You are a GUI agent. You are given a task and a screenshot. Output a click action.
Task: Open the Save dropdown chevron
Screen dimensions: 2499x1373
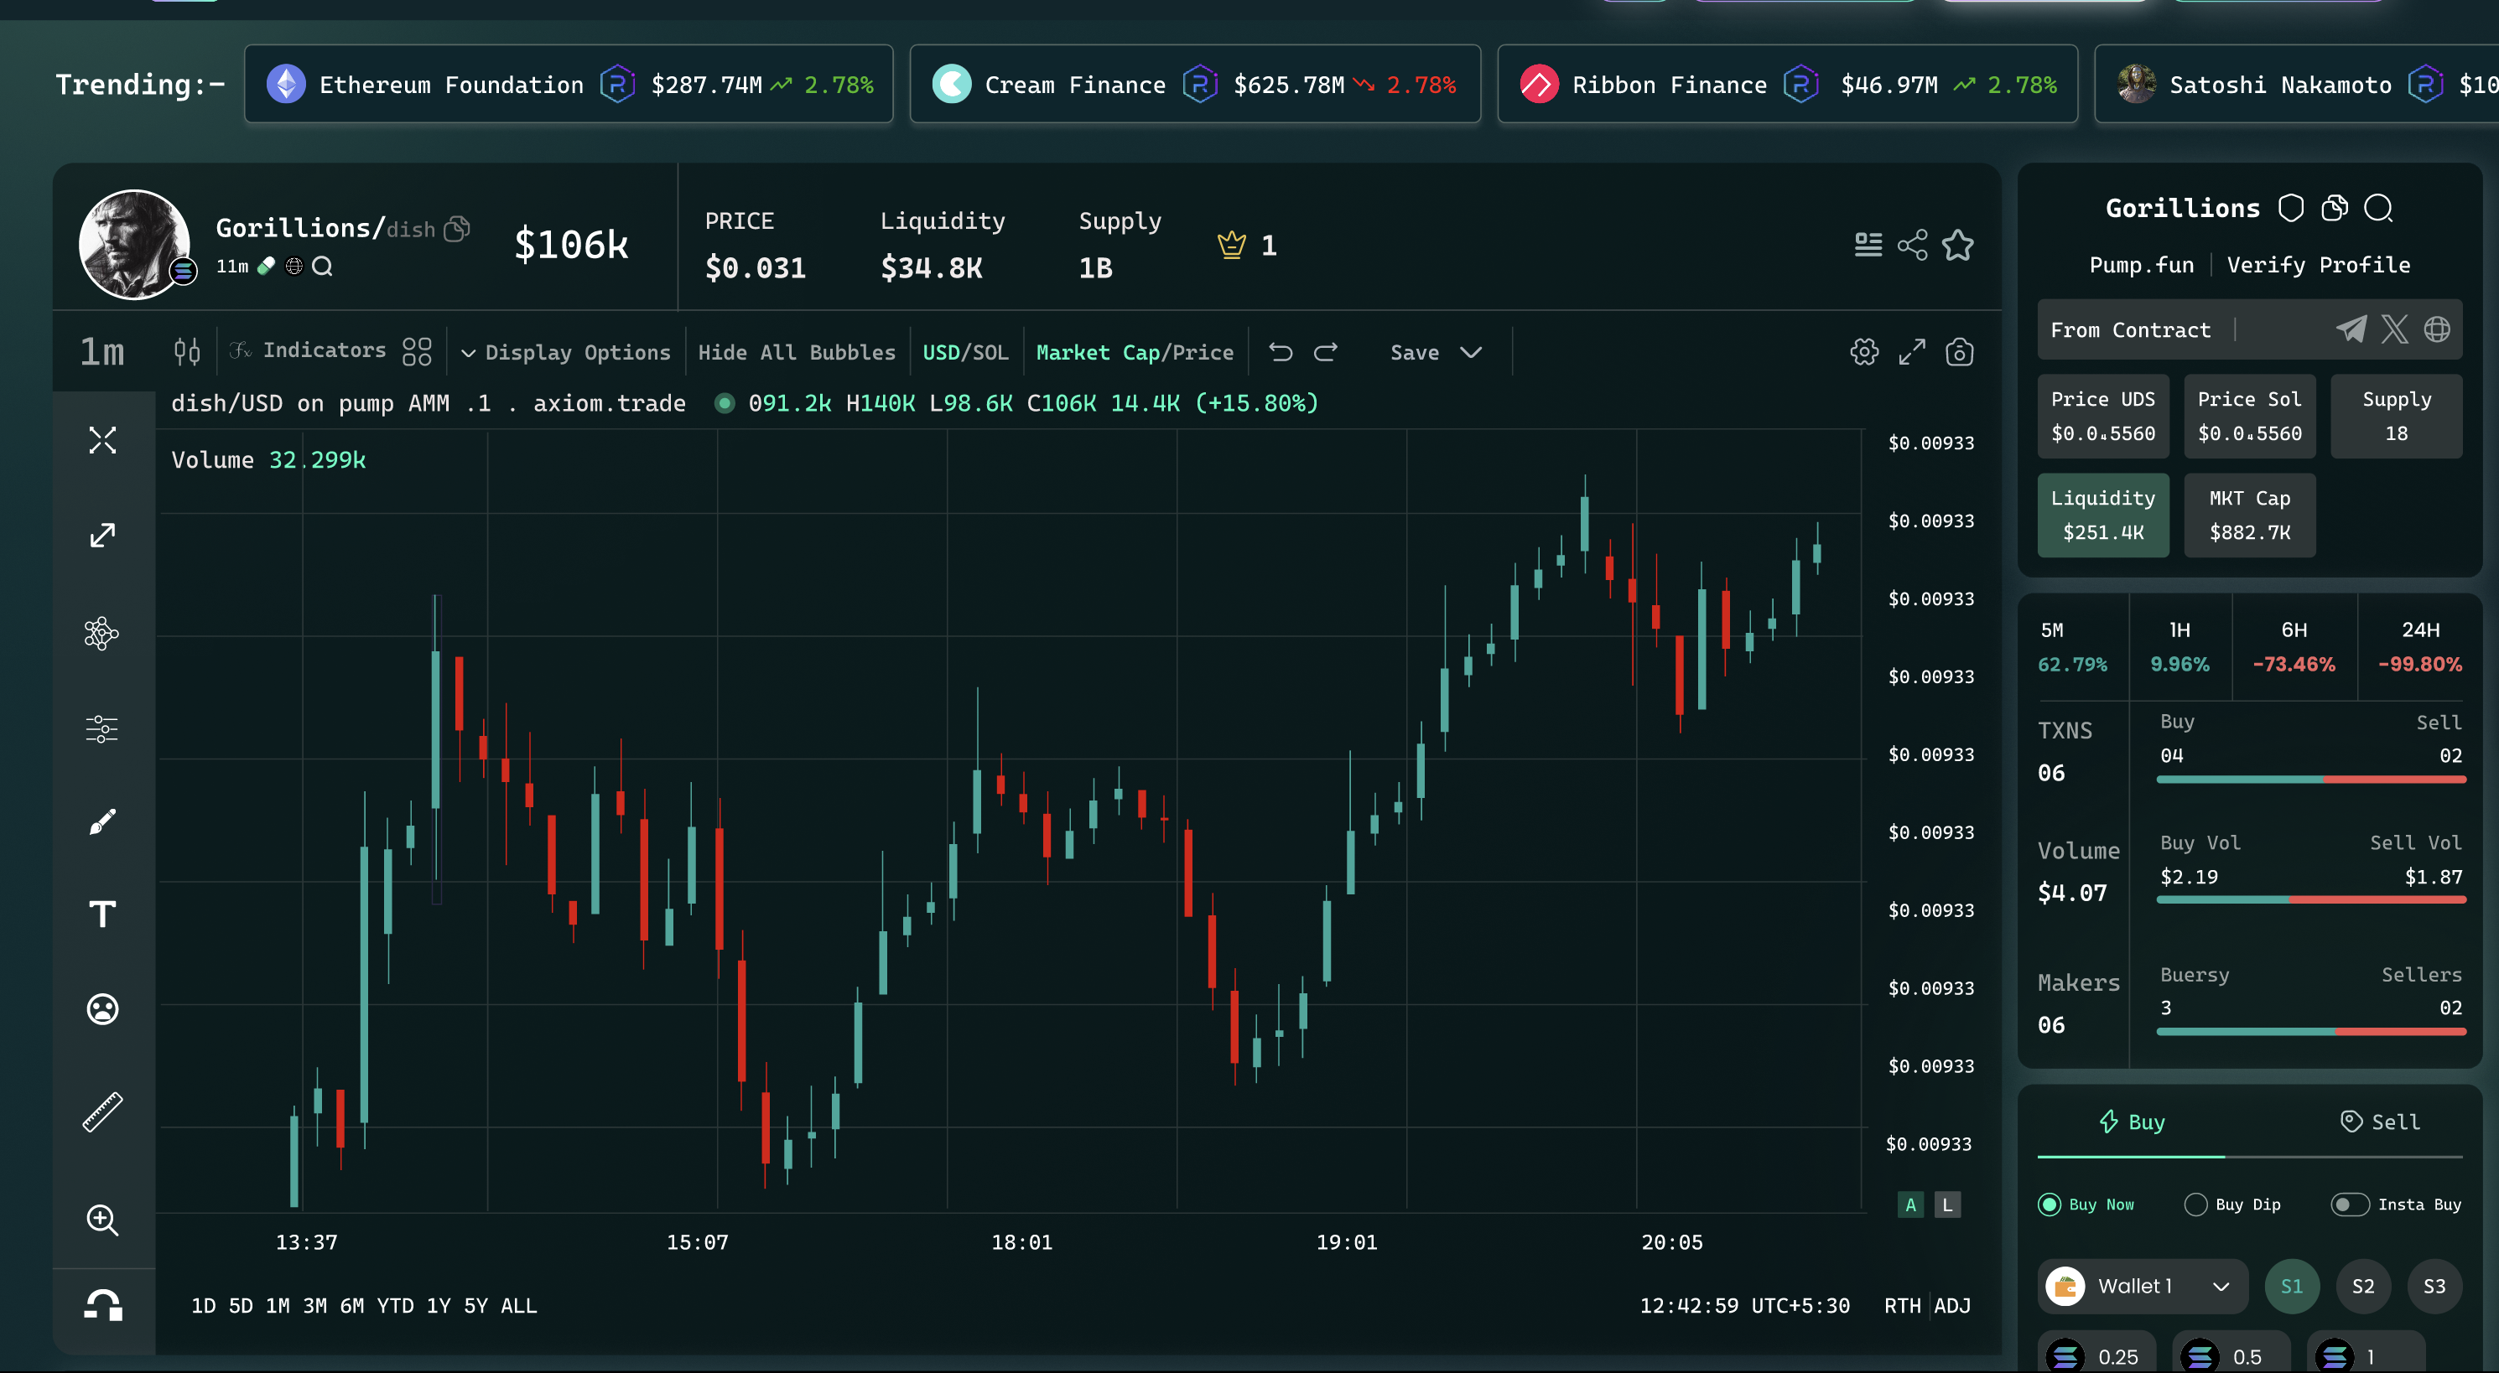pyautogui.click(x=1471, y=352)
